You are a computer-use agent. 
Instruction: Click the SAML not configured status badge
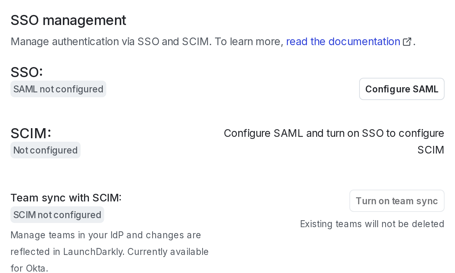click(x=58, y=89)
